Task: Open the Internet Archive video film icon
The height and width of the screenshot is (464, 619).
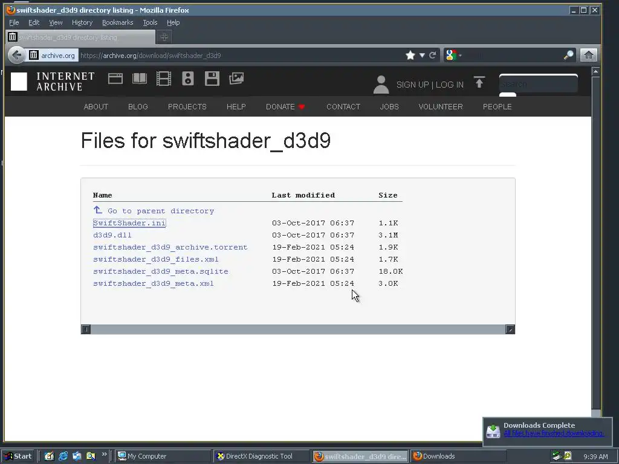Action: (x=163, y=79)
